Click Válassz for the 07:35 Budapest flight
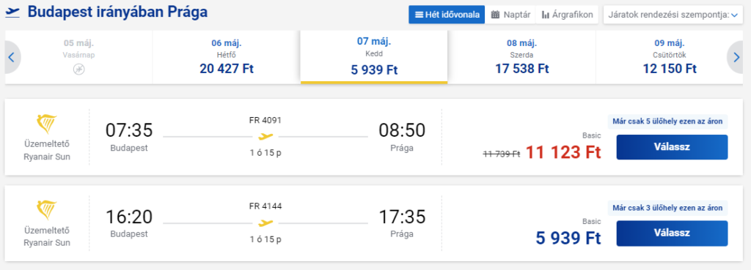The image size is (751, 270). [672, 147]
